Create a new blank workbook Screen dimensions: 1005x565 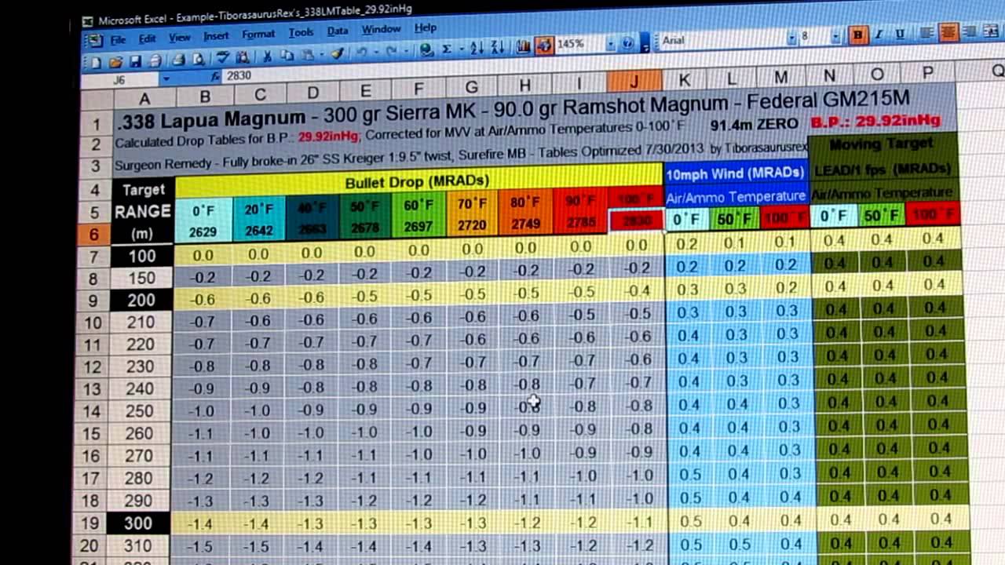click(96, 61)
